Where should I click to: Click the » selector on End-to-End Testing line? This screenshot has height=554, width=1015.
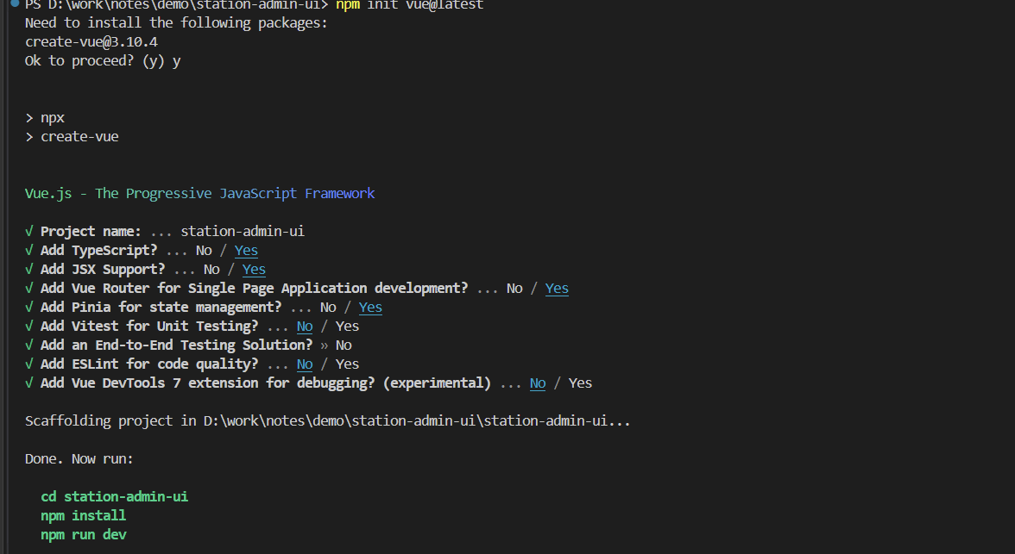pos(325,345)
